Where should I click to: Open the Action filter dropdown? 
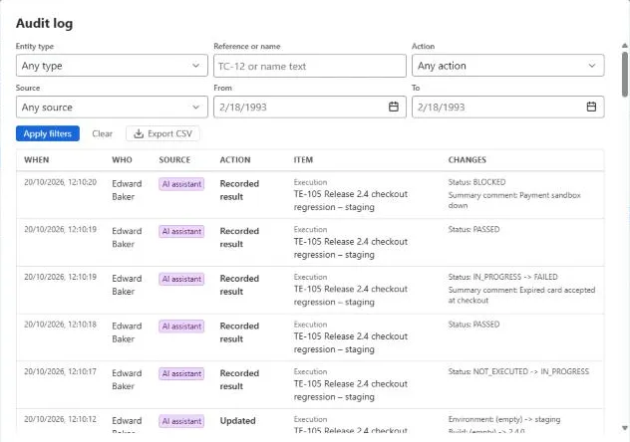pyautogui.click(x=507, y=66)
